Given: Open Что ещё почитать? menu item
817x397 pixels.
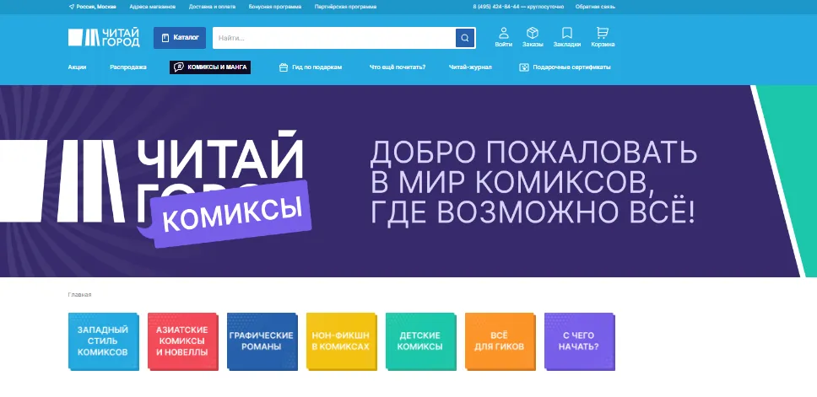Looking at the screenshot, I should coord(398,67).
